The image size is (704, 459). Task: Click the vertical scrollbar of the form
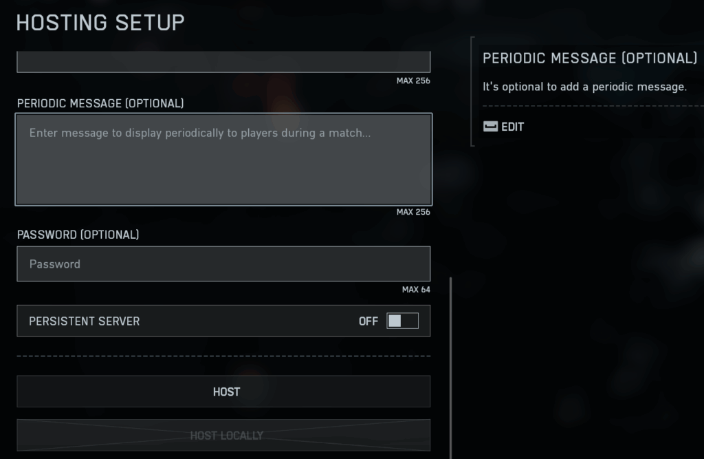click(x=451, y=365)
